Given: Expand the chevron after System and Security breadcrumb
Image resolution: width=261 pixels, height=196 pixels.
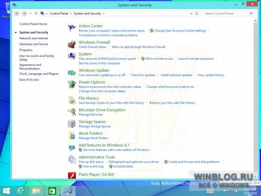Looking at the screenshot, I should point(104,14).
